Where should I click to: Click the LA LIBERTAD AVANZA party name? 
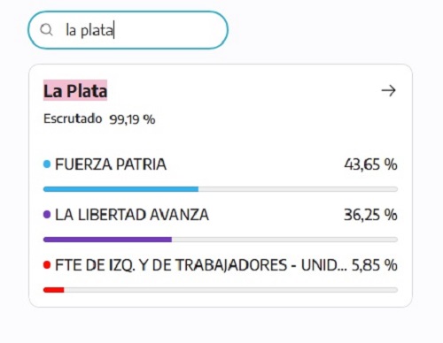132,215
